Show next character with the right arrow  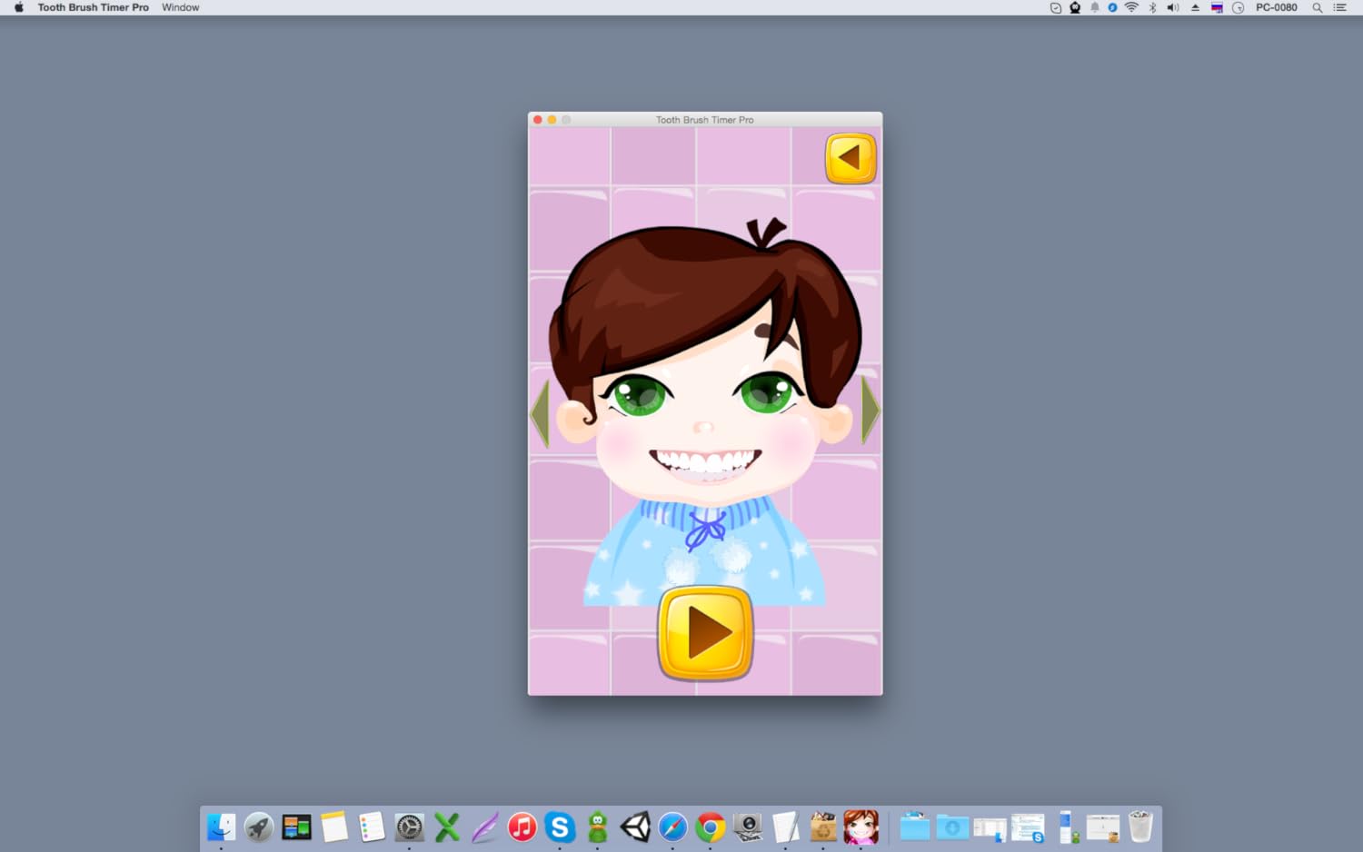870,411
